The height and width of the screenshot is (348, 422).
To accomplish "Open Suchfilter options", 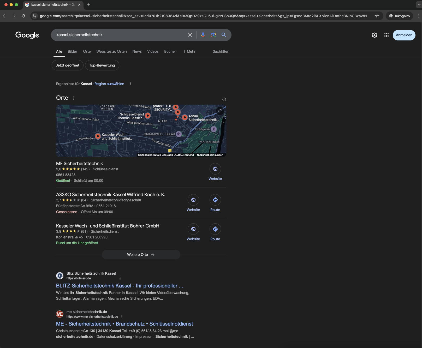I will pyautogui.click(x=221, y=51).
